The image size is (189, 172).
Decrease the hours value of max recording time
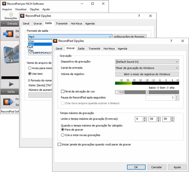click(x=145, y=120)
